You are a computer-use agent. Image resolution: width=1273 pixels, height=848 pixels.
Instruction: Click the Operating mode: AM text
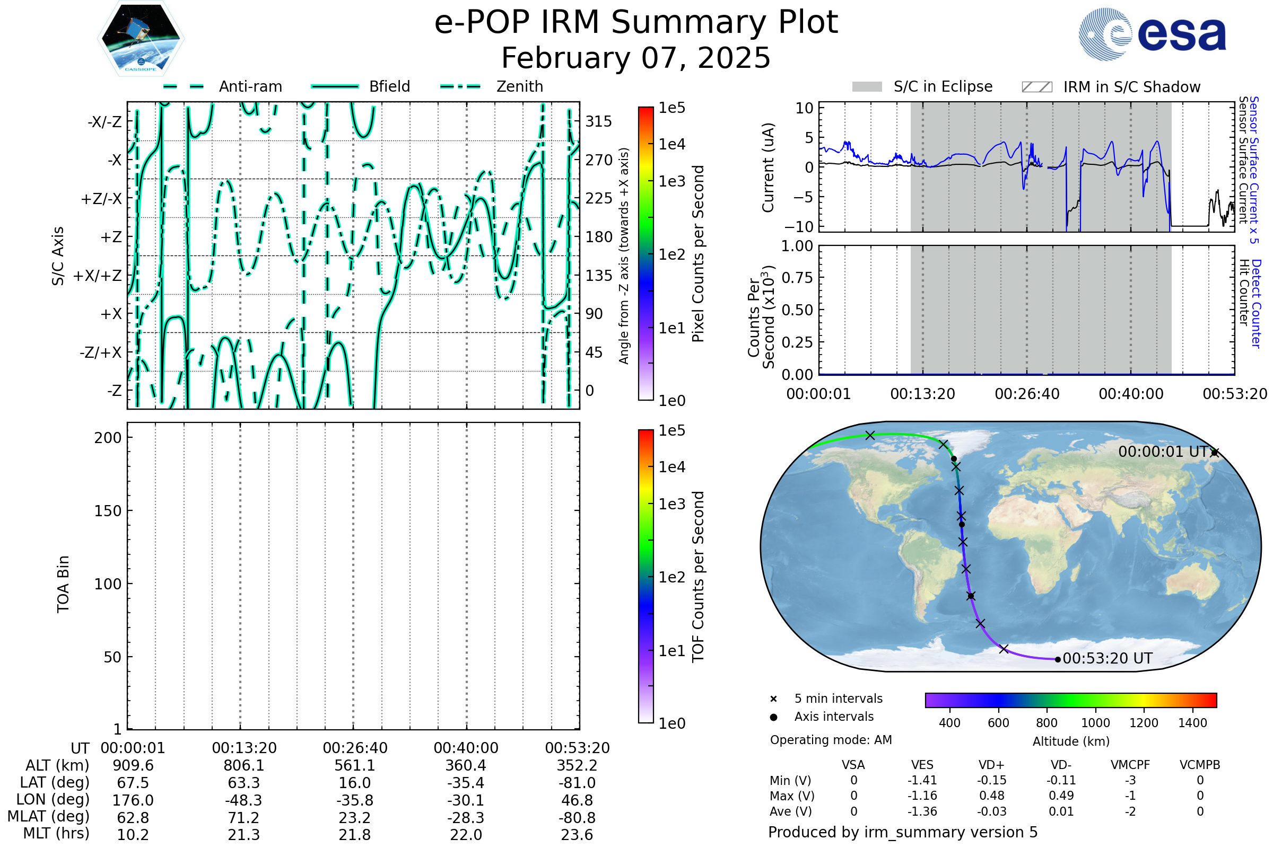coord(831,740)
